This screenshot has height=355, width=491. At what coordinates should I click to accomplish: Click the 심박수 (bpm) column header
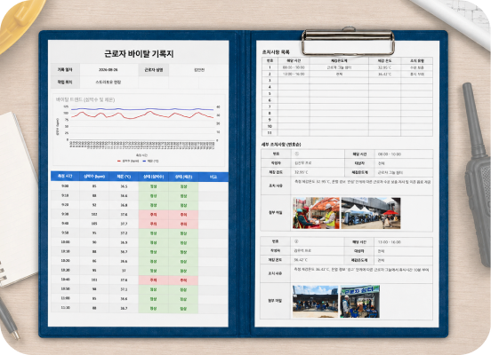(x=94, y=177)
